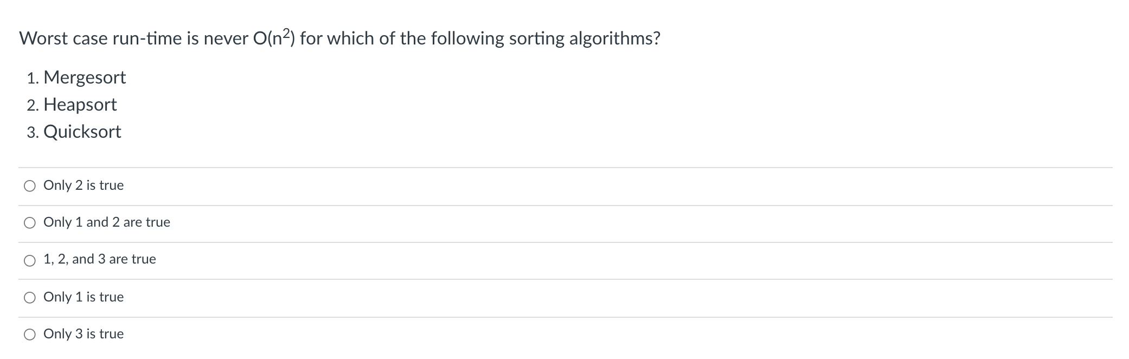Choose the 'Only 1 and 2 are true' radio circle
The image size is (1129, 359).
(x=30, y=223)
